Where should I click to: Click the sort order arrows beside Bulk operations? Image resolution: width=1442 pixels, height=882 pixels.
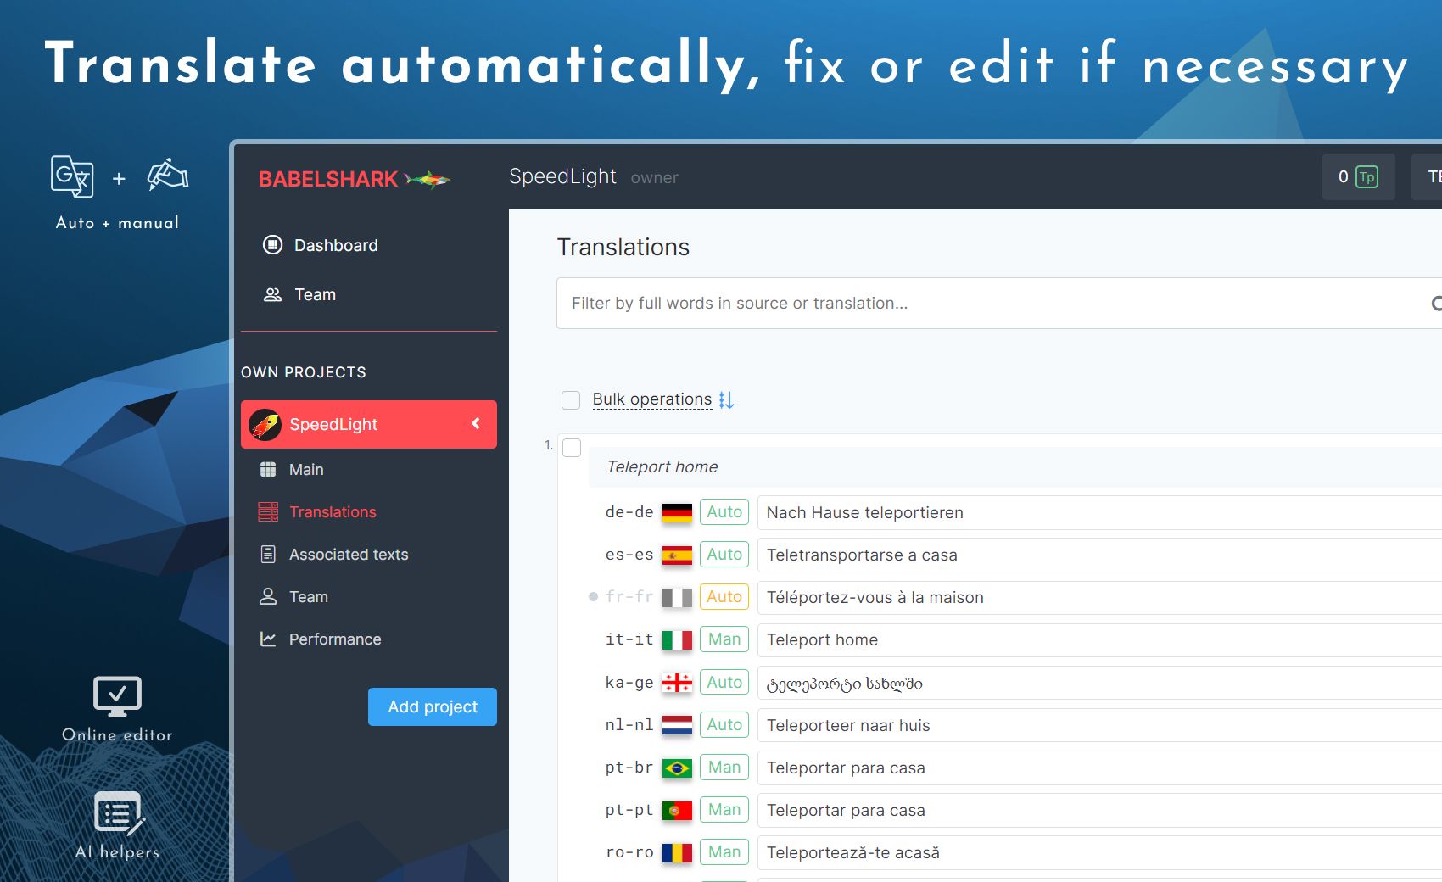click(x=726, y=399)
